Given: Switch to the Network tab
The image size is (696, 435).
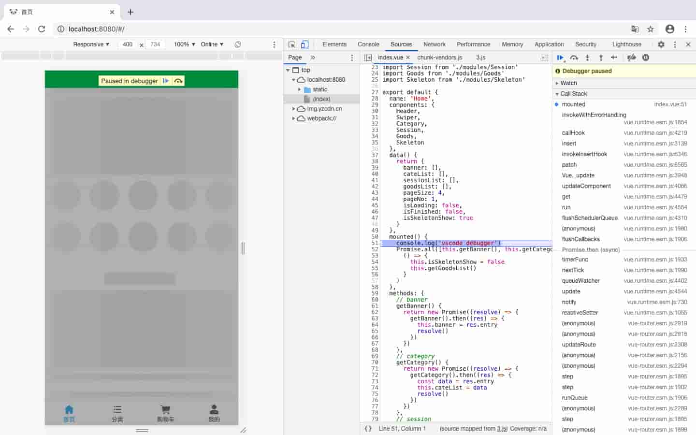Looking at the screenshot, I should tap(434, 44).
